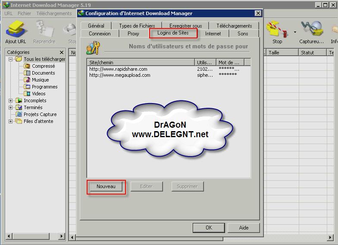
Task: Switch to the Enregistrer sous tab
Action: pos(185,26)
